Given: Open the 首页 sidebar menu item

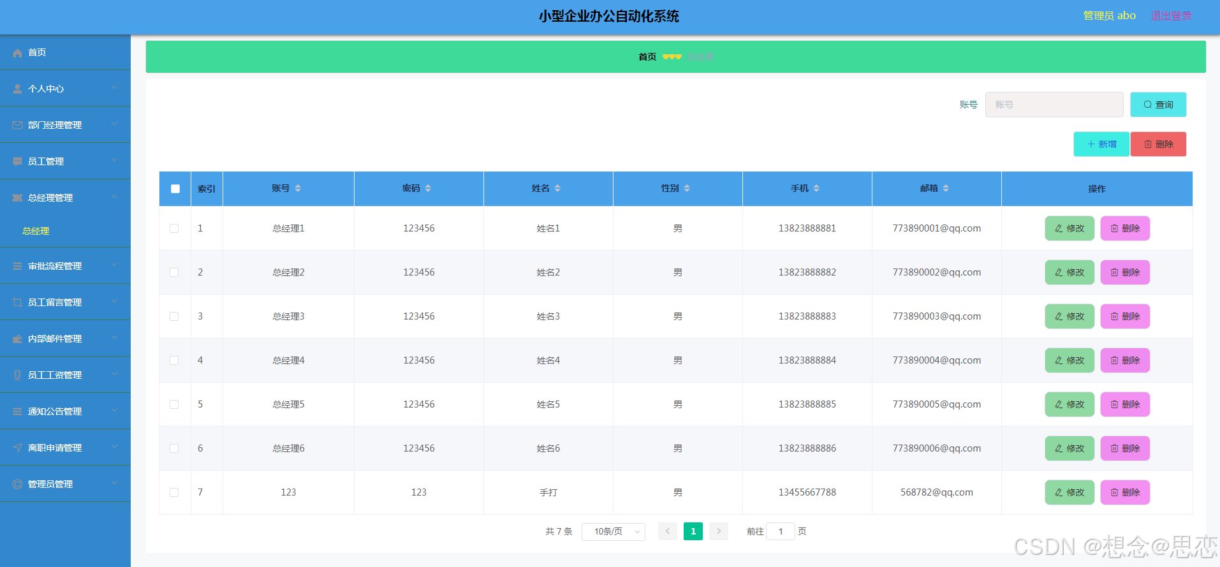Looking at the screenshot, I should click(65, 53).
